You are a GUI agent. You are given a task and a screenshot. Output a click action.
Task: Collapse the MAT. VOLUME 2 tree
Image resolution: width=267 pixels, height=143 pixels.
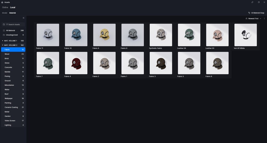3,45
